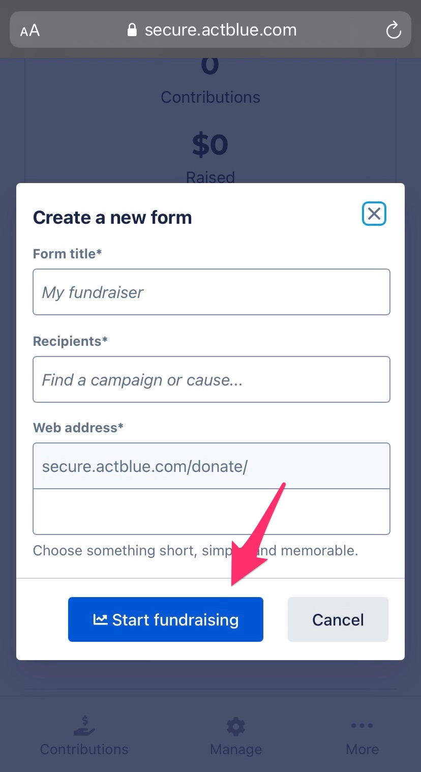Open the Manage gear icon
The image size is (421, 772).
[236, 726]
